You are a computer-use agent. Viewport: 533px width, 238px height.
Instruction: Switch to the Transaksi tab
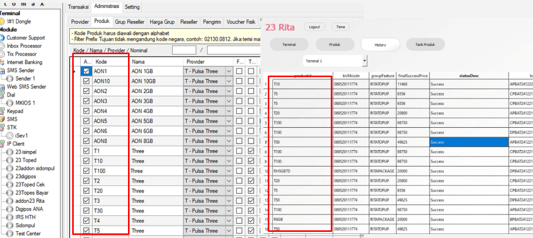(78, 7)
